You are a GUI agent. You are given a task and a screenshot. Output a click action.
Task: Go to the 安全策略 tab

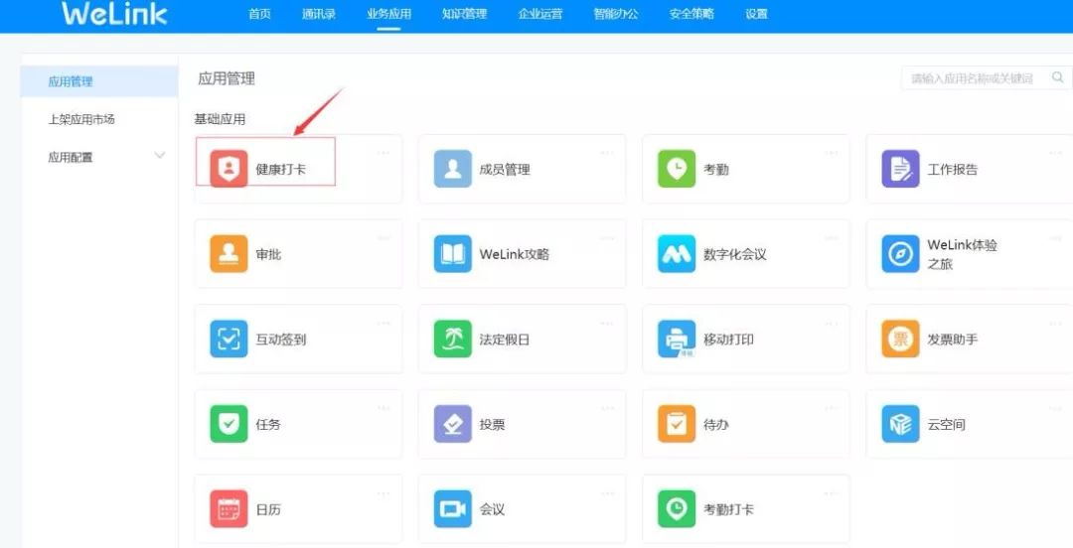click(x=691, y=14)
